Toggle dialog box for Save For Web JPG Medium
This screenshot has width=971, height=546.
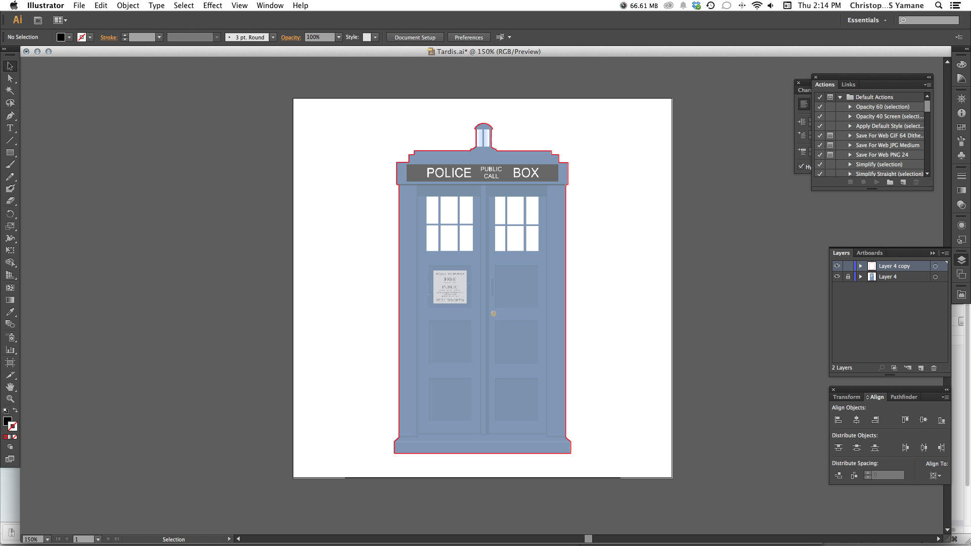[x=830, y=145]
